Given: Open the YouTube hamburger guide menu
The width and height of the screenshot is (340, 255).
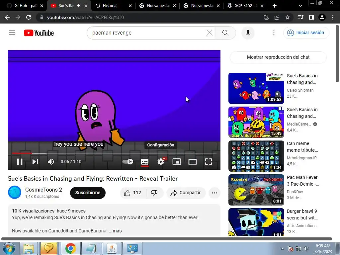Looking at the screenshot, I should [12, 33].
